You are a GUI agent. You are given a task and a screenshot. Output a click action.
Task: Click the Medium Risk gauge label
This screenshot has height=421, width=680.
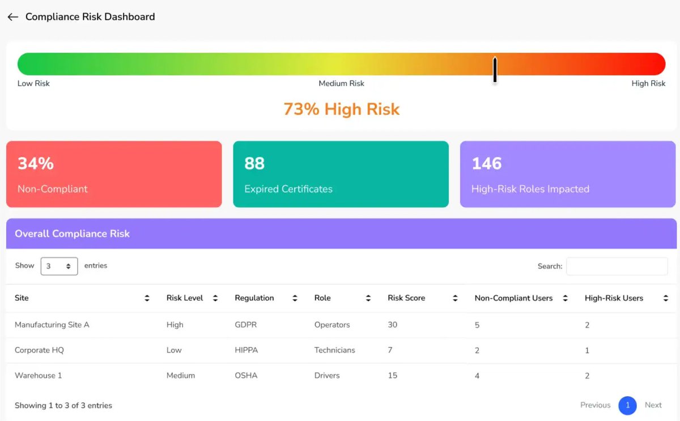point(341,84)
